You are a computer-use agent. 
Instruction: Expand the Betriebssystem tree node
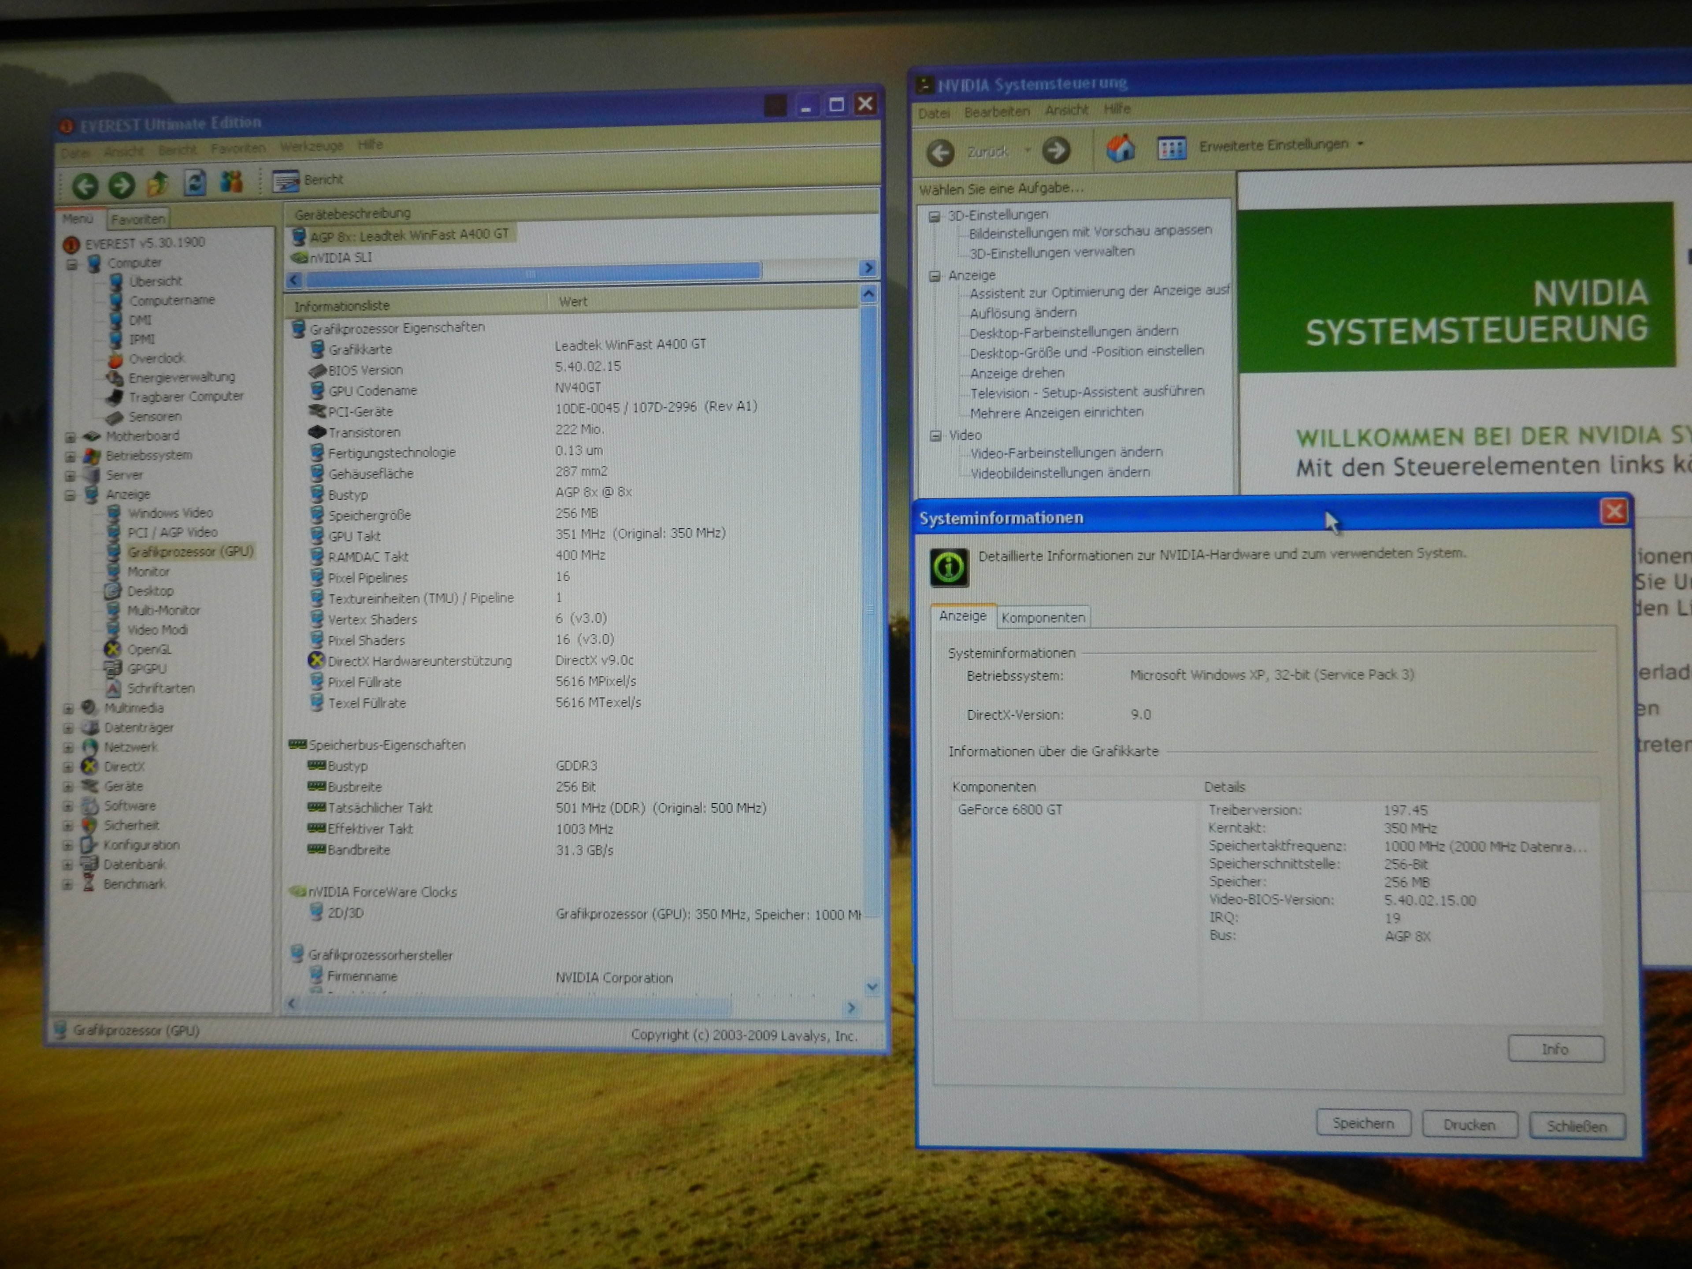[70, 456]
